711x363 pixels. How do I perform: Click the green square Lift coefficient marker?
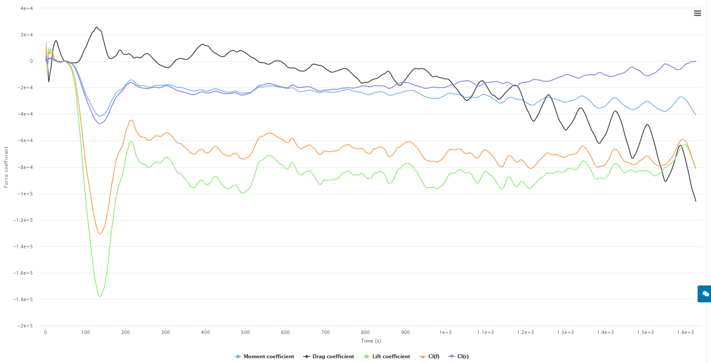(x=366, y=357)
